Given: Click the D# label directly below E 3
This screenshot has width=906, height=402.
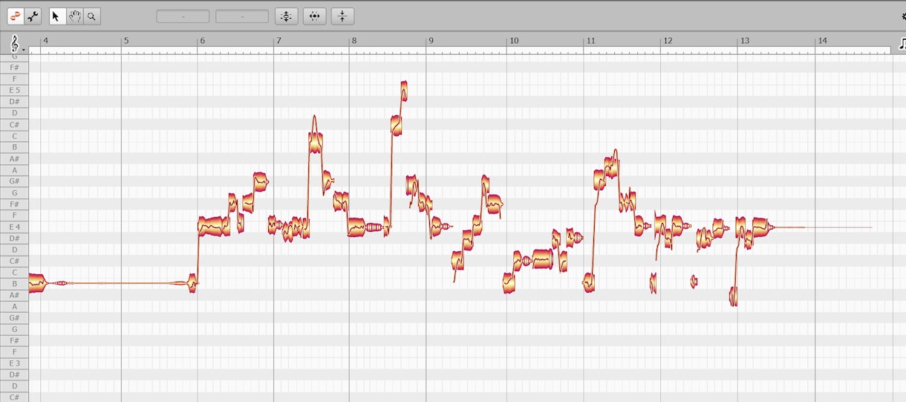Looking at the screenshot, I should (14, 375).
